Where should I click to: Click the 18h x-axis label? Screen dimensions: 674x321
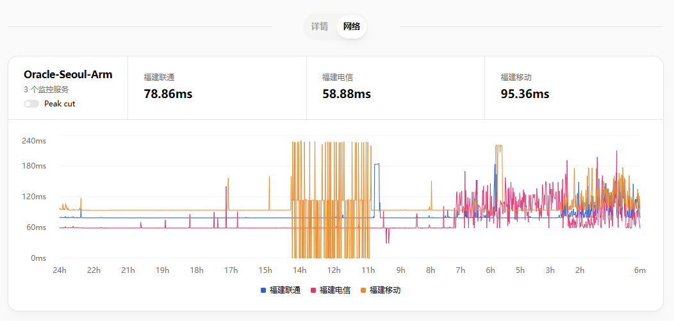[x=197, y=270]
